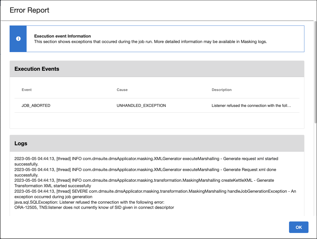Click the Execution event Information heading
This screenshot has width=317, height=239.
[63, 36]
